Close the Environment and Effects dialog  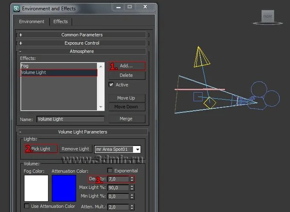(145, 7)
